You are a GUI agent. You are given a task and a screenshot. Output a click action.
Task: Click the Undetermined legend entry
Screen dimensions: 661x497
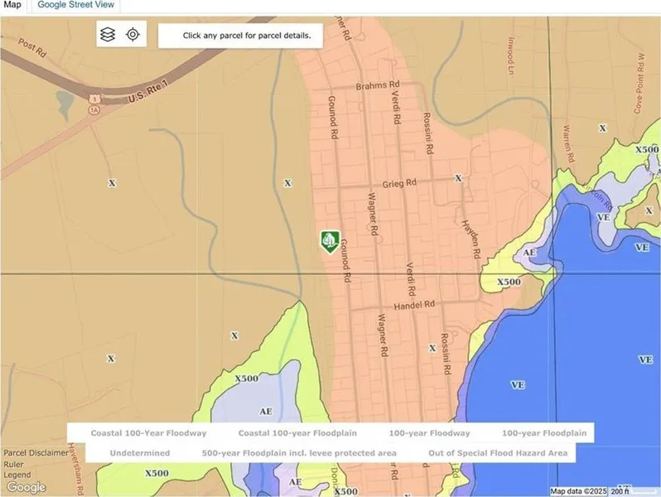(139, 453)
